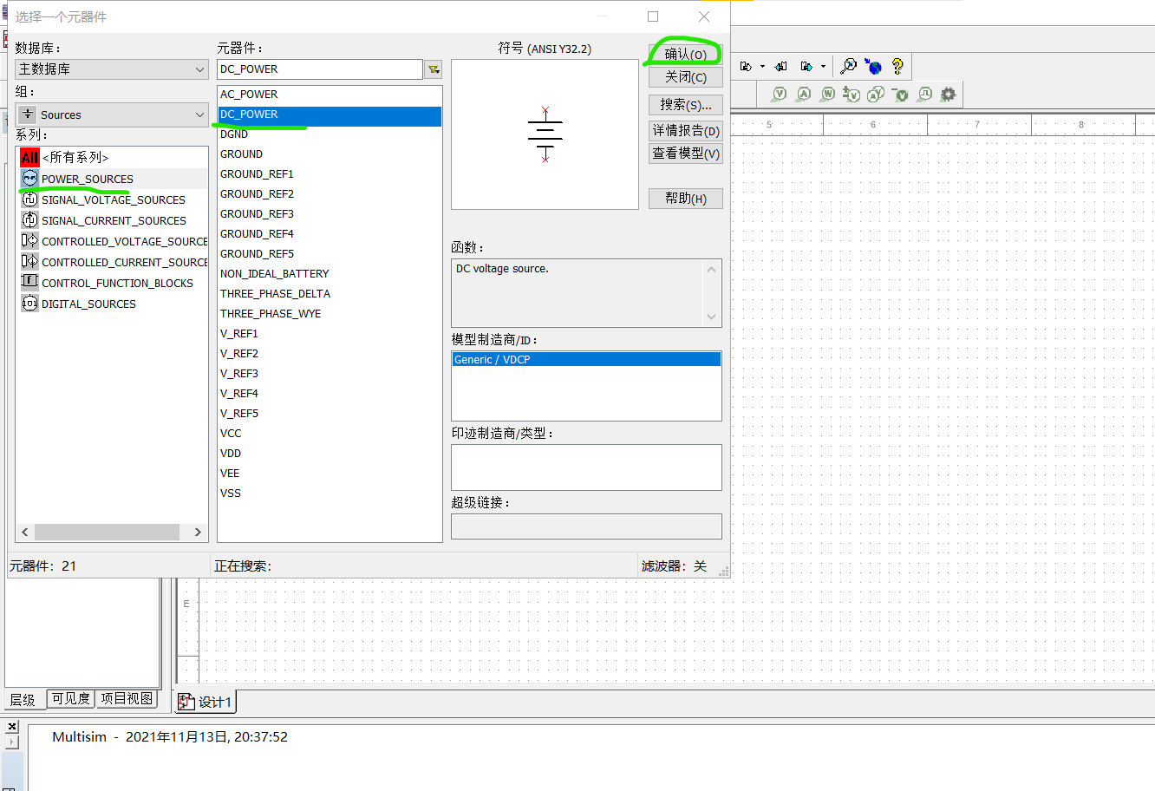Open probe settings with the gear icon
Screen dimensions: 1155x791
(x=948, y=94)
